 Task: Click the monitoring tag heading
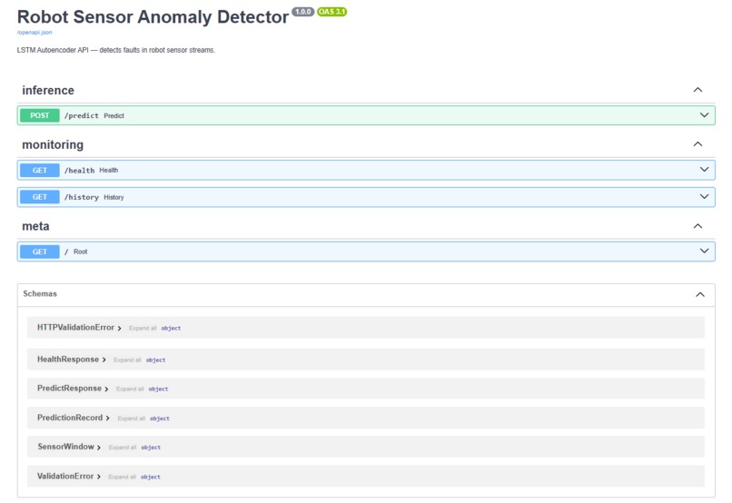[x=53, y=144]
